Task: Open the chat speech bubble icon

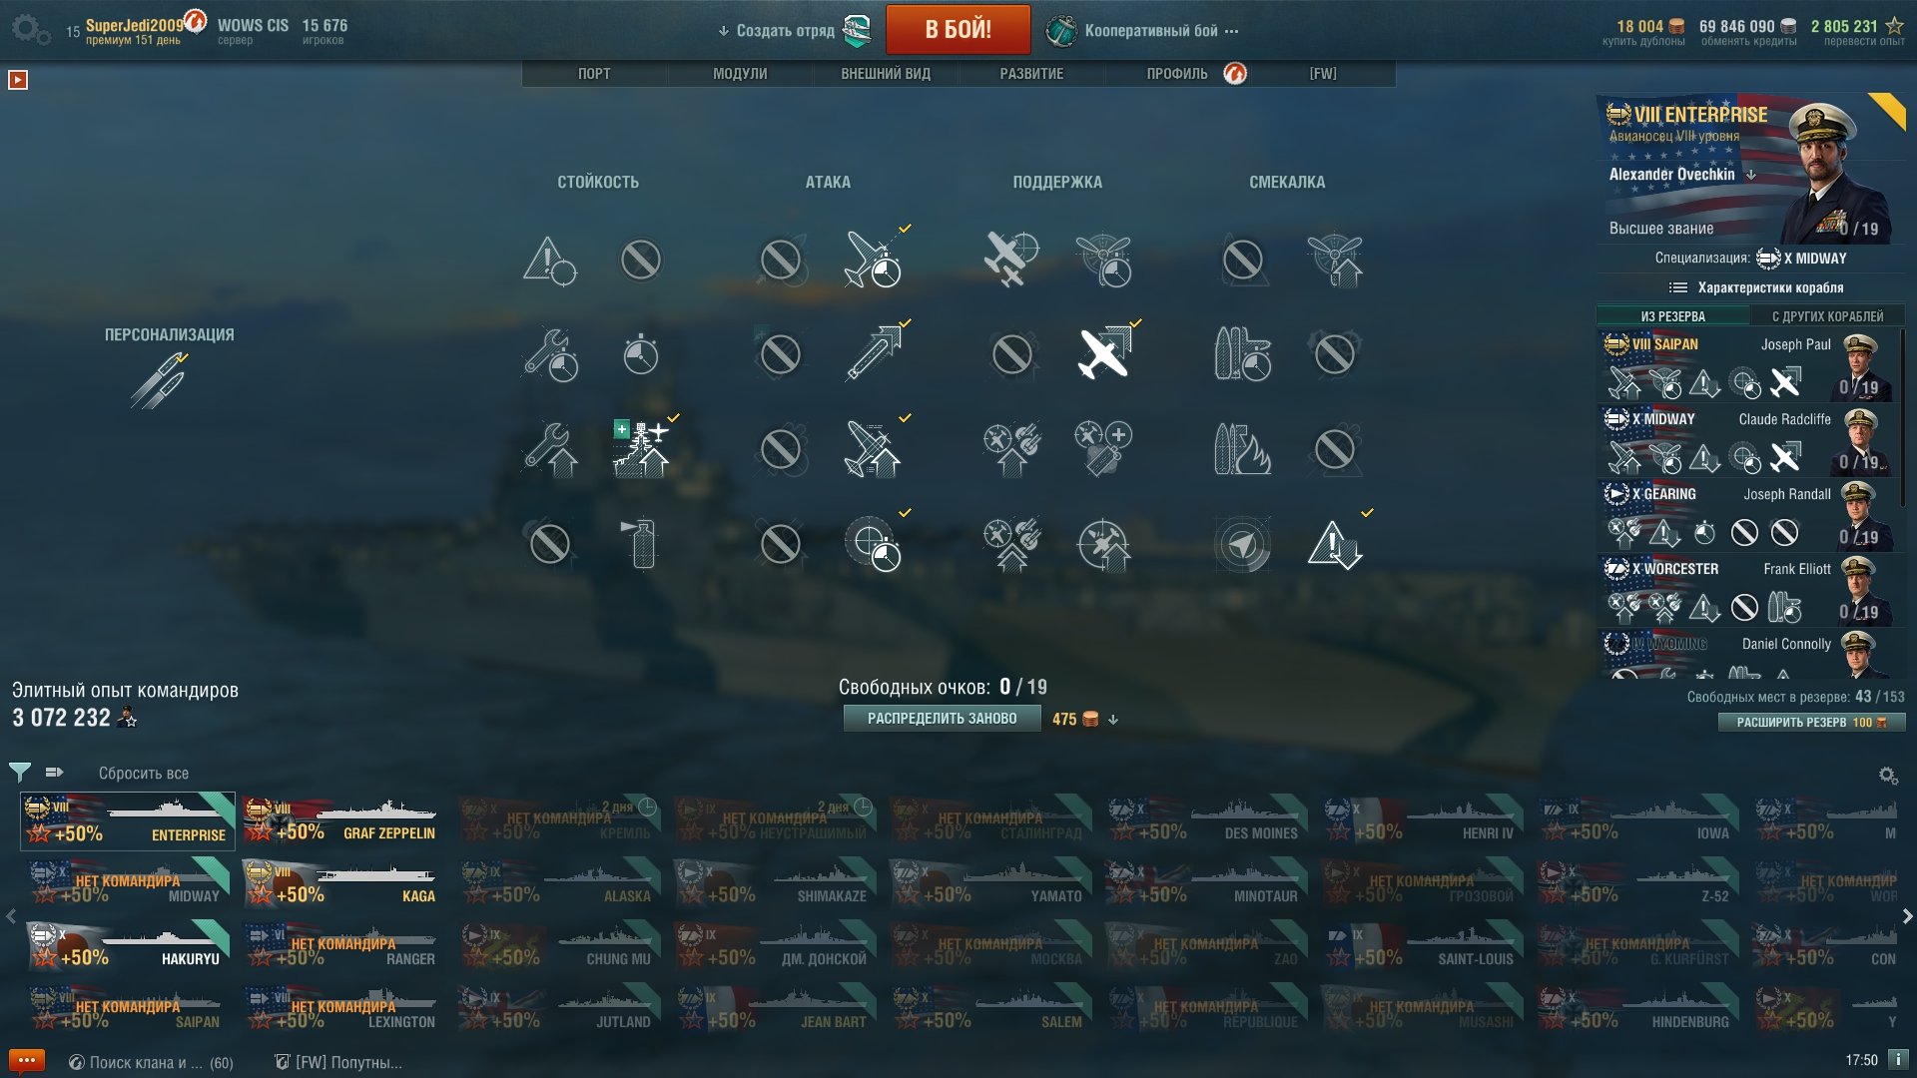Action: (x=26, y=1061)
